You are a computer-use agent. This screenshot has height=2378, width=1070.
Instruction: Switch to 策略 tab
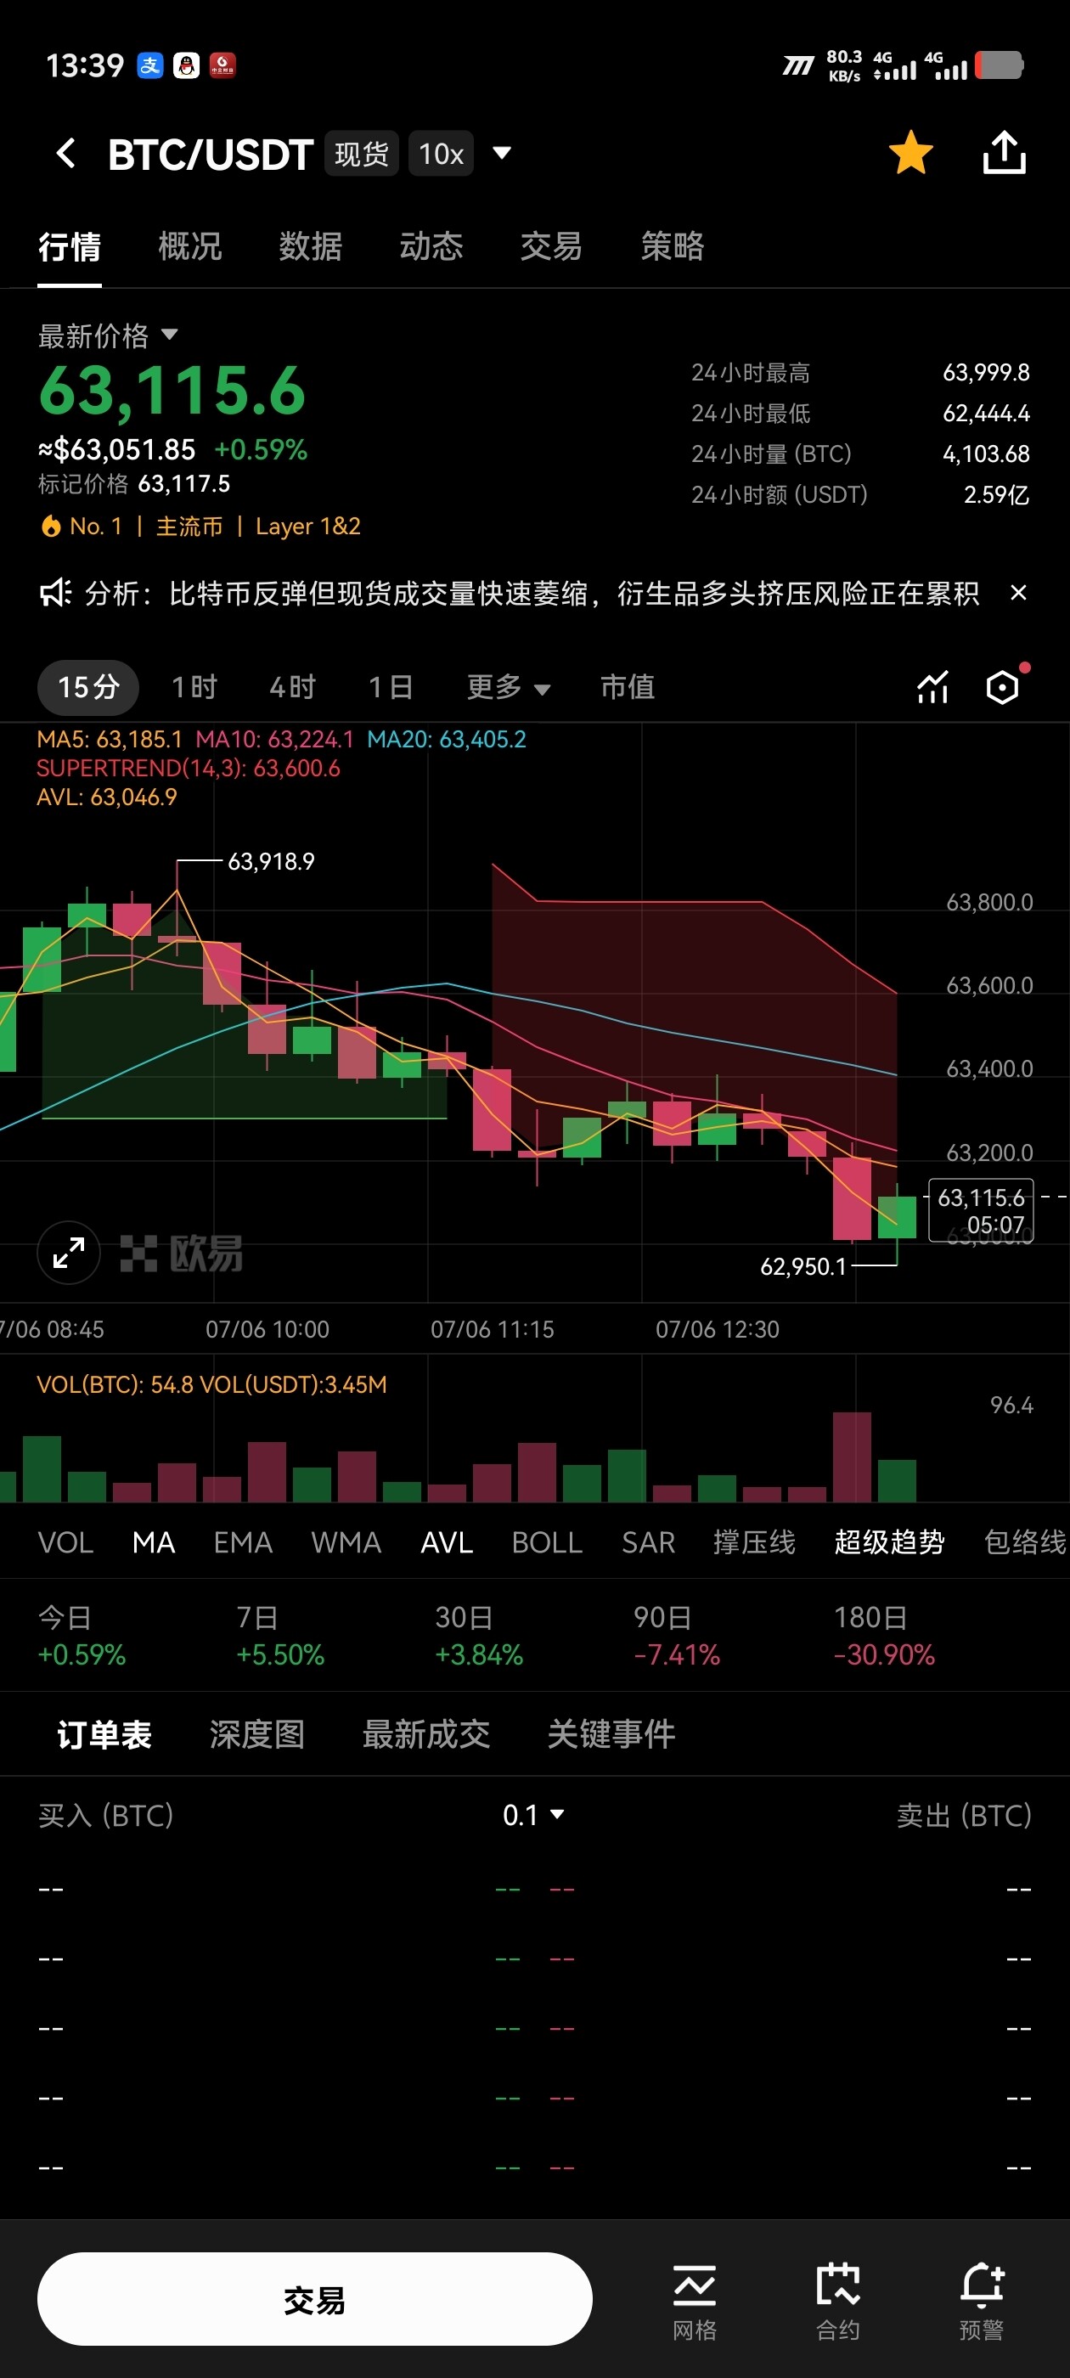[x=672, y=246]
